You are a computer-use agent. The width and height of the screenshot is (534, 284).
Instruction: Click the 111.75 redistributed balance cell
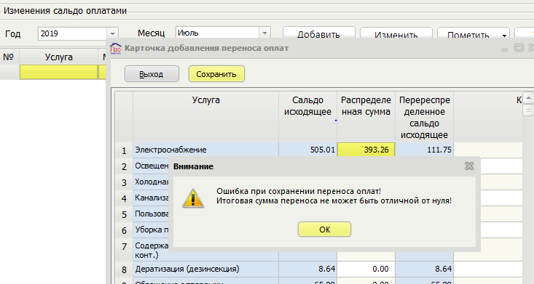424,150
